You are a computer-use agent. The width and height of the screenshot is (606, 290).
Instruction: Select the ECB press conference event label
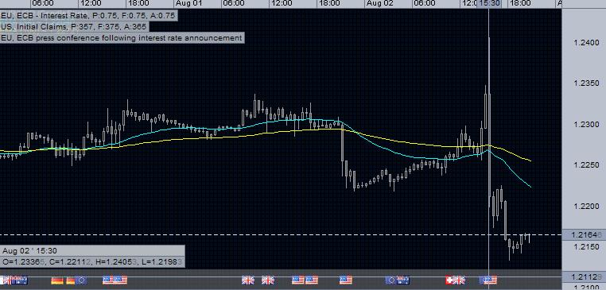pyautogui.click(x=122, y=38)
